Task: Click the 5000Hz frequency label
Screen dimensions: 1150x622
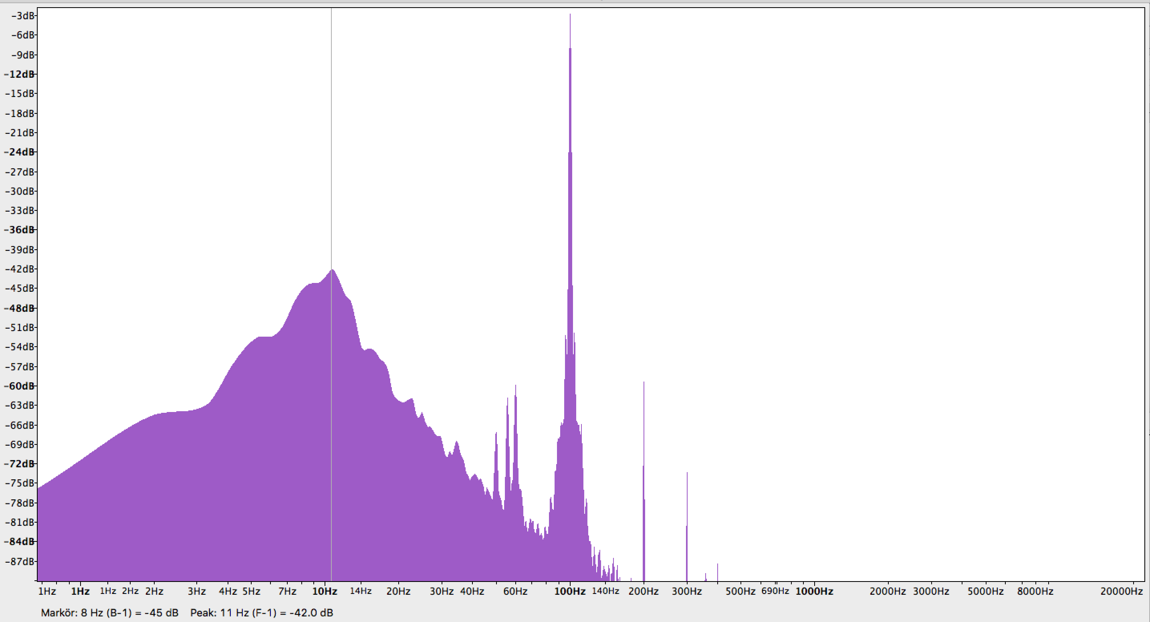Action: [x=985, y=591]
